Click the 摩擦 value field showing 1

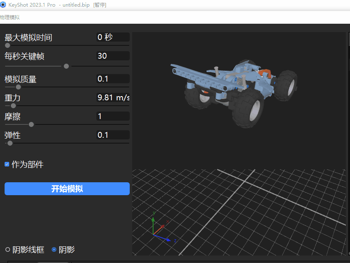113,116
